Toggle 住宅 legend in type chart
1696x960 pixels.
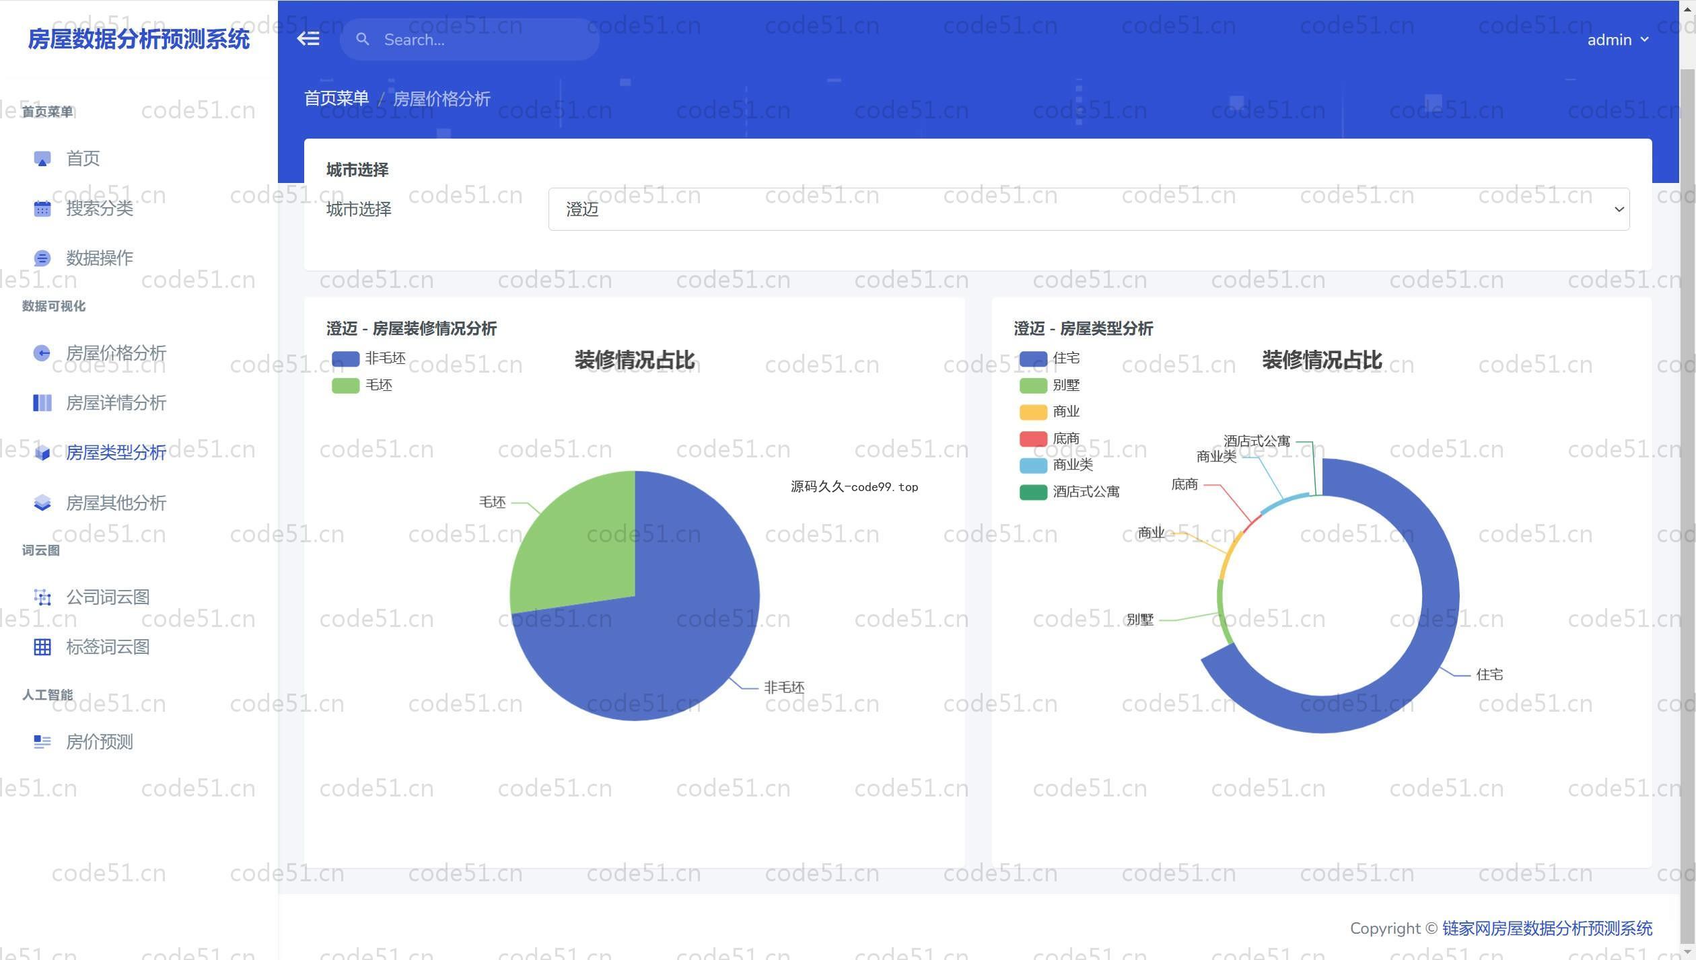(1050, 359)
